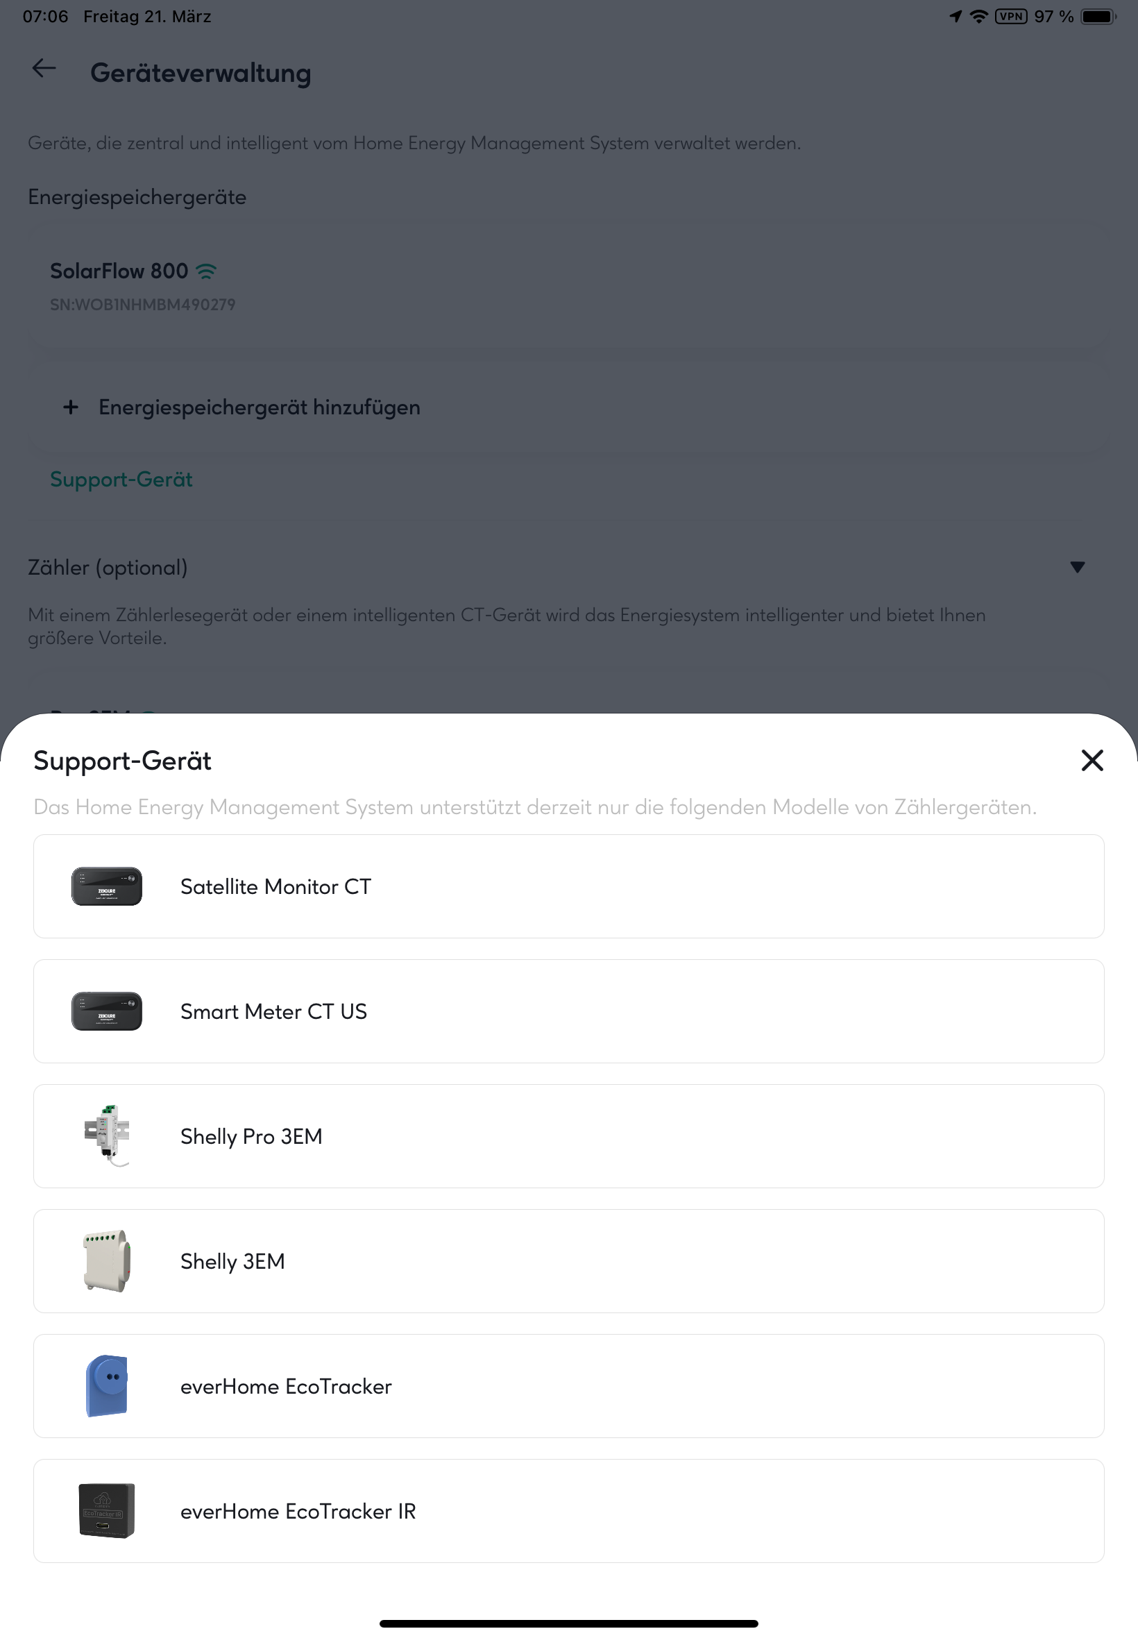This screenshot has width=1138, height=1638.
Task: Tap the Shelly Pro 3EM device icon
Action: click(x=106, y=1135)
